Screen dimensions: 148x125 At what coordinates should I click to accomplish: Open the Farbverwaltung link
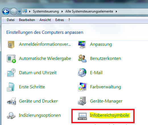coord(105,87)
